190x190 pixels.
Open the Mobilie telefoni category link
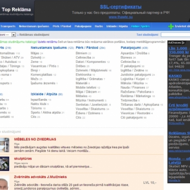pos(86,88)
